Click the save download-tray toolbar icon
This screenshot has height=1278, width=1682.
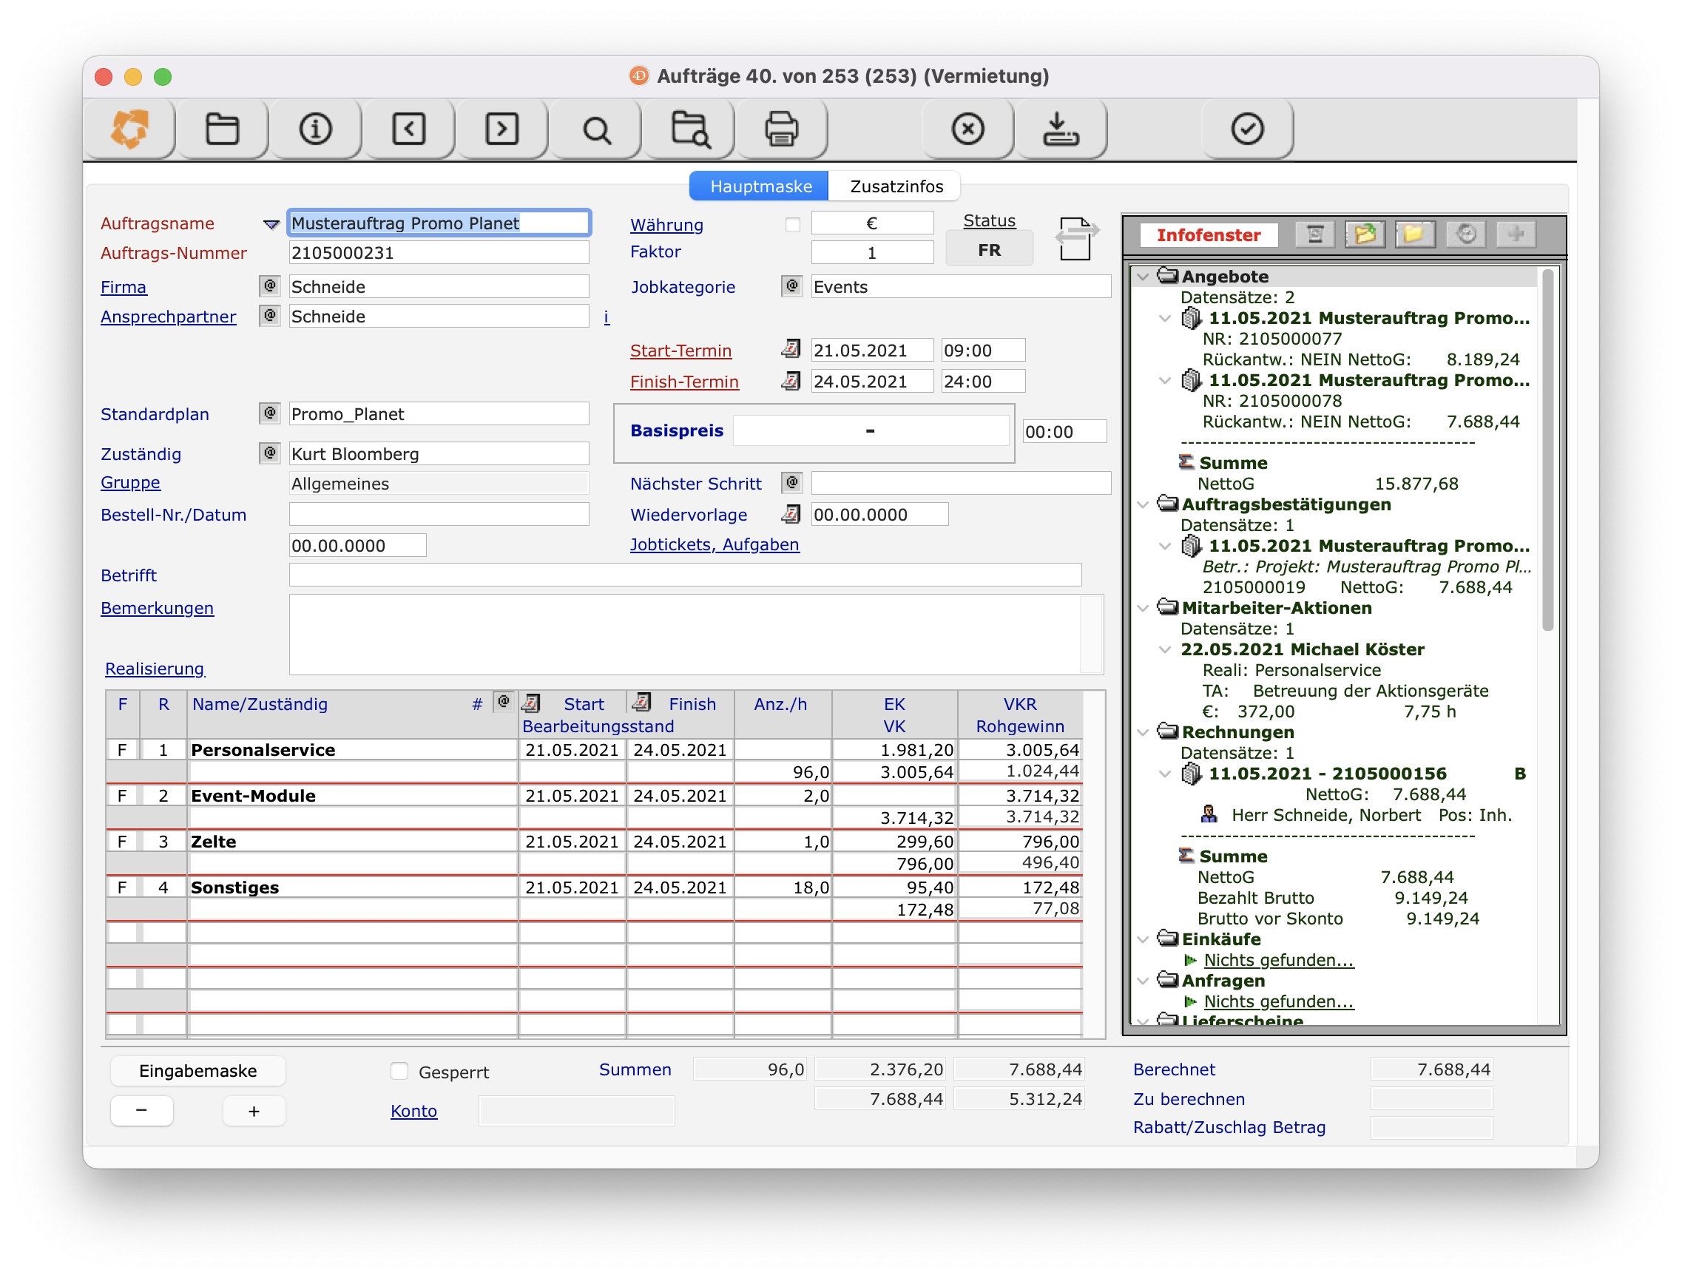coord(1060,129)
